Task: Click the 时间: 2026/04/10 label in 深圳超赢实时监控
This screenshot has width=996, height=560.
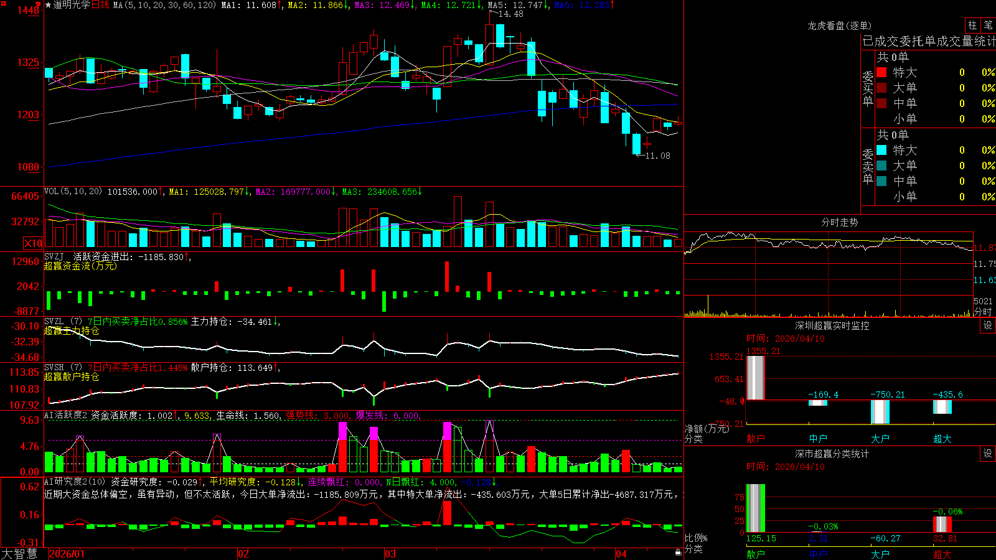Action: pos(786,338)
